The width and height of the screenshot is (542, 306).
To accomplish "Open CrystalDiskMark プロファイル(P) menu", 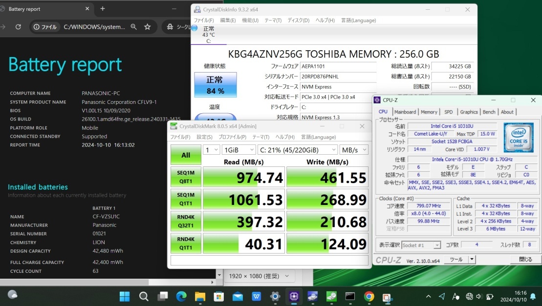I will point(232,137).
